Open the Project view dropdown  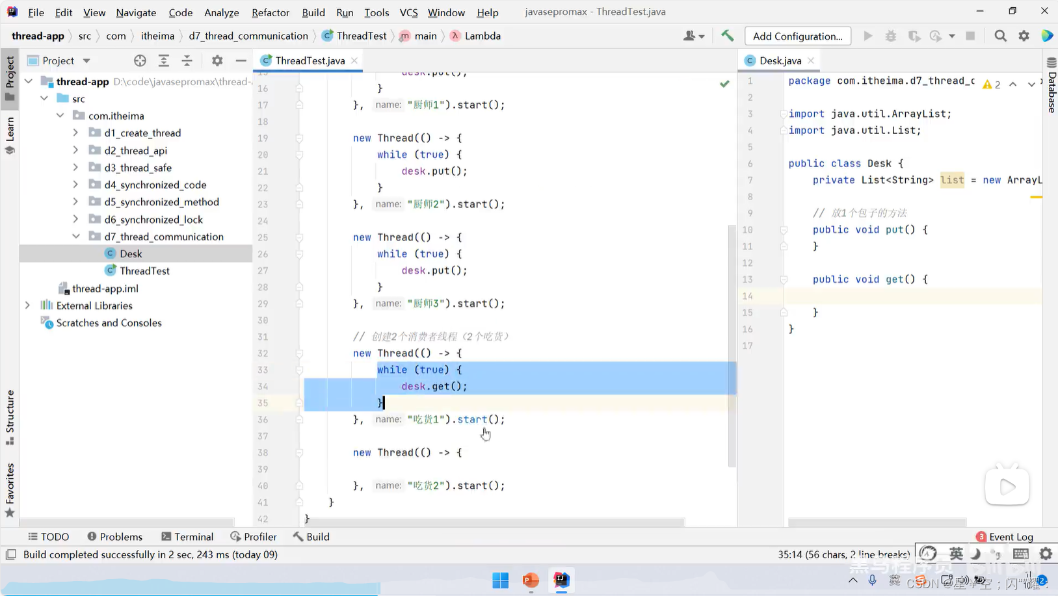[x=86, y=60]
